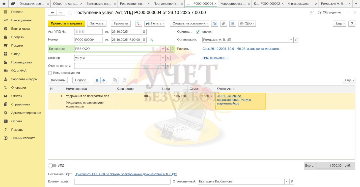The width and height of the screenshot is (360, 187).
Task: Click the chain link icon near Обсуждение
Action: click(x=312, y=13)
